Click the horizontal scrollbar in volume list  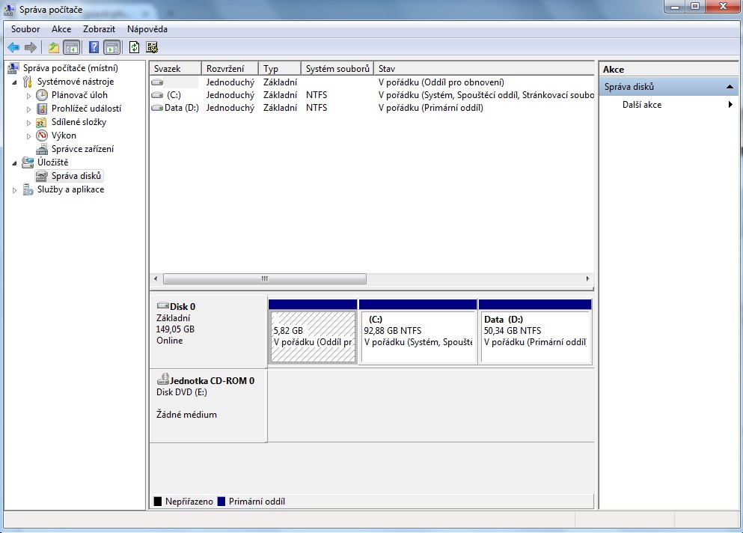point(264,278)
